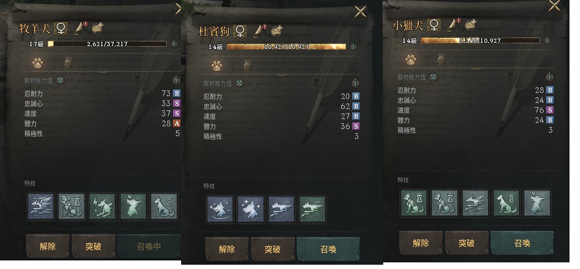580x269 pixels.
Task: Click the quill rename icon beside 牧羊犬
Action: coord(80,28)
